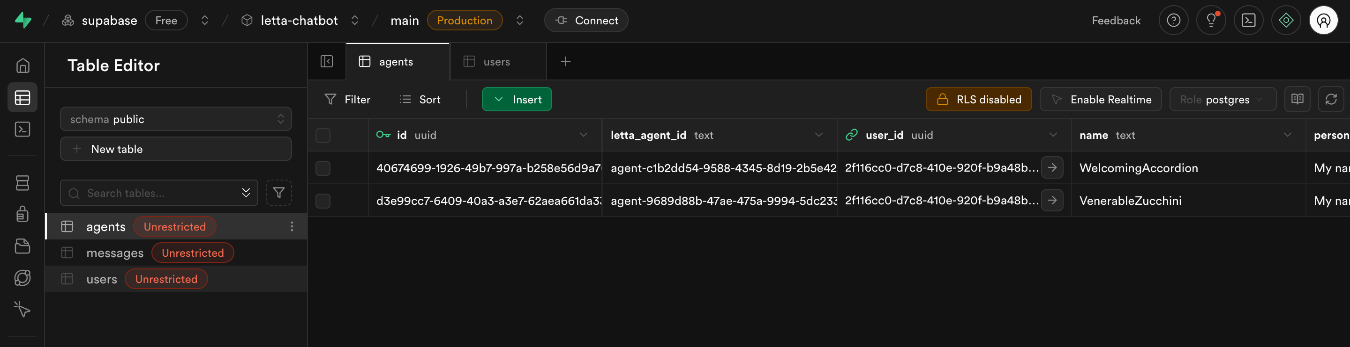This screenshot has width=1350, height=347.
Task: Open the Storage sidebar icon
Action: (x=22, y=246)
